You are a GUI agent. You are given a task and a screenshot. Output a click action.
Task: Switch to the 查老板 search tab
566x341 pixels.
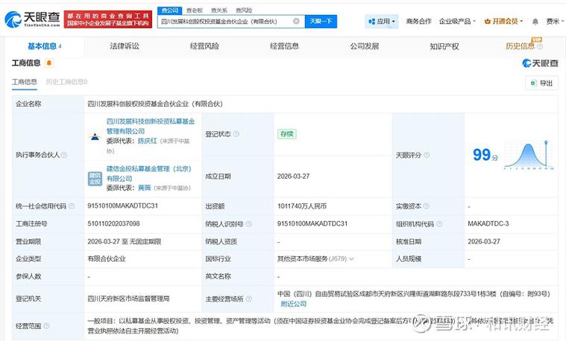tap(194, 10)
